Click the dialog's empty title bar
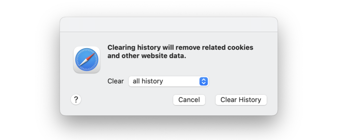Image resolution: width=340 pixels, height=140 pixels. [x=168, y=25]
